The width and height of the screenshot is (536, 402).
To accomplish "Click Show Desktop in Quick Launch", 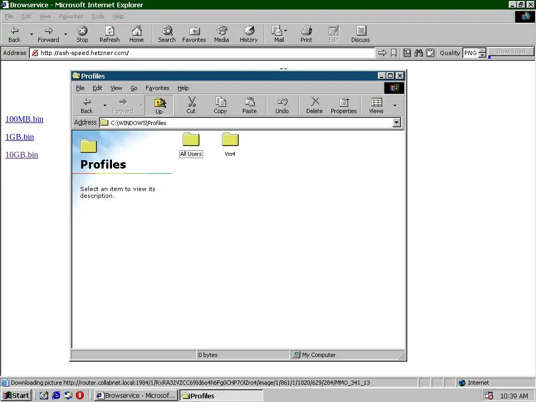I will tap(44, 396).
